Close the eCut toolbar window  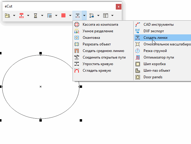point(118,7)
